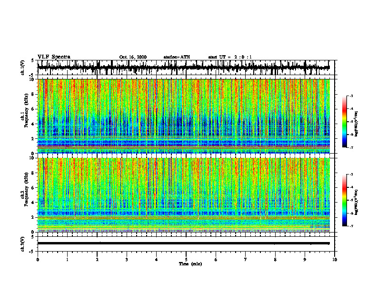The image size is (377, 291).
Task: Click the "-3" tick on ch.2 color bar
Action: [351, 175]
